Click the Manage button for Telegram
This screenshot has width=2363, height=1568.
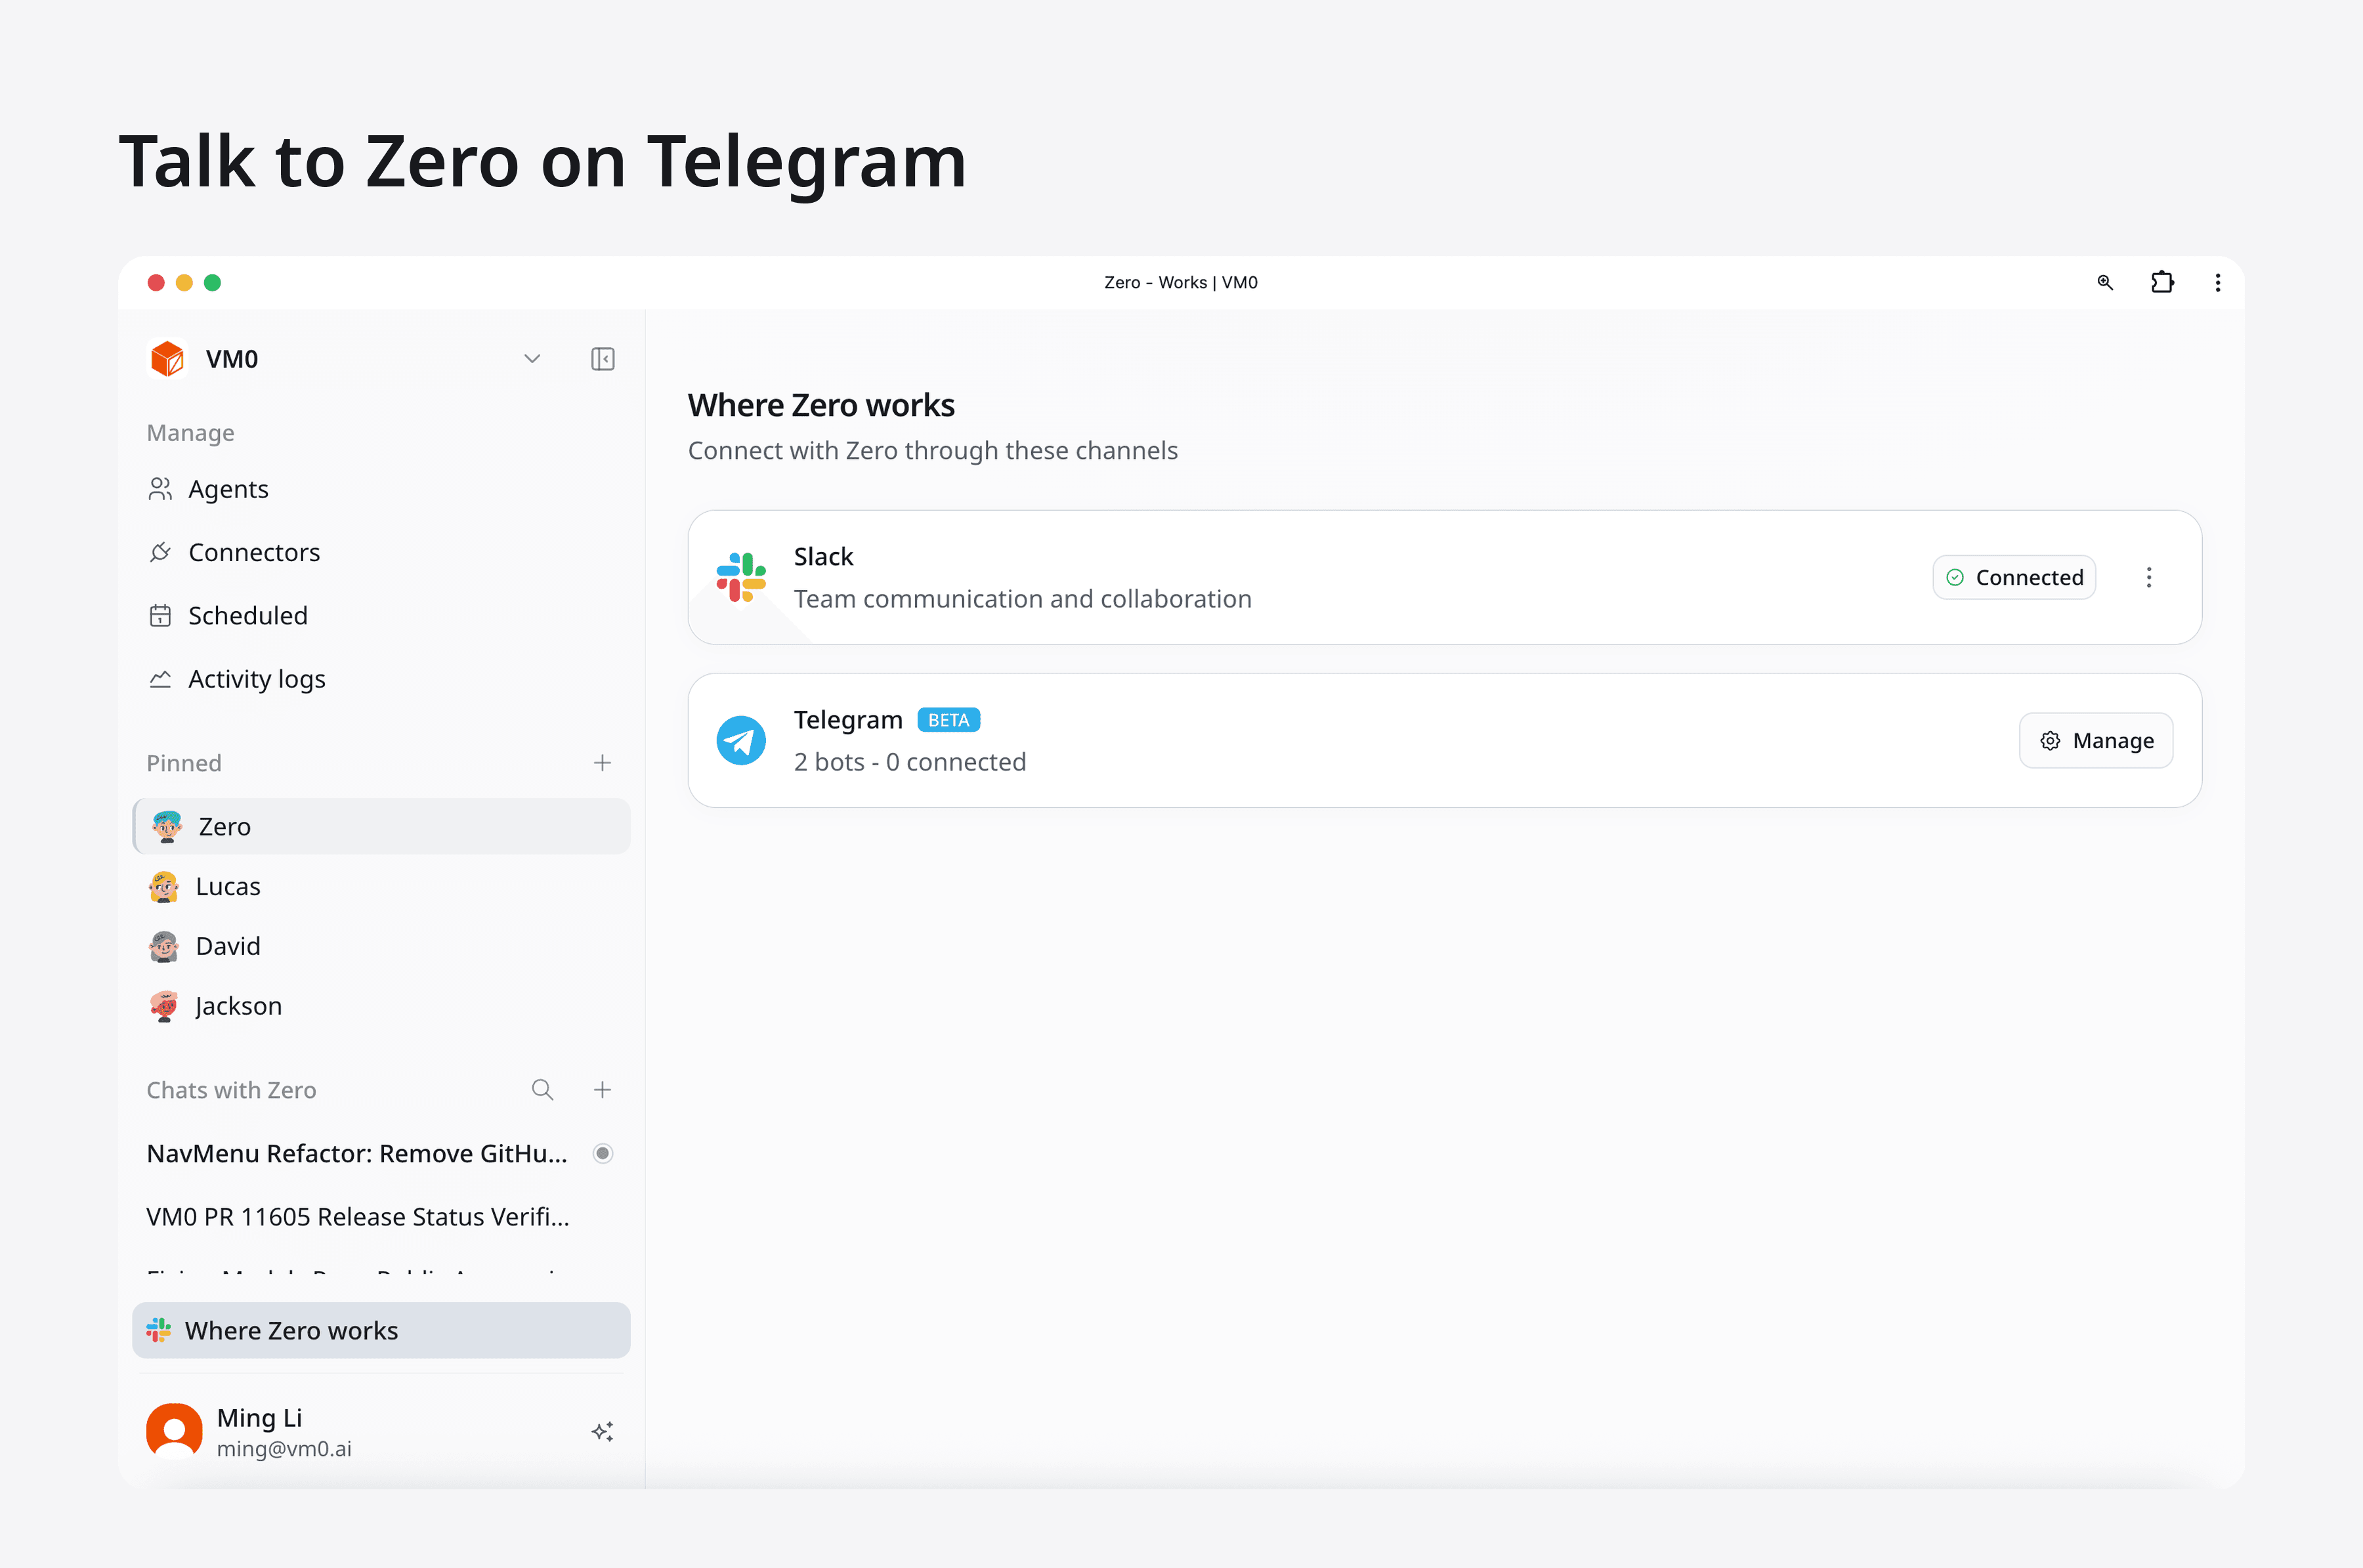tap(2096, 741)
